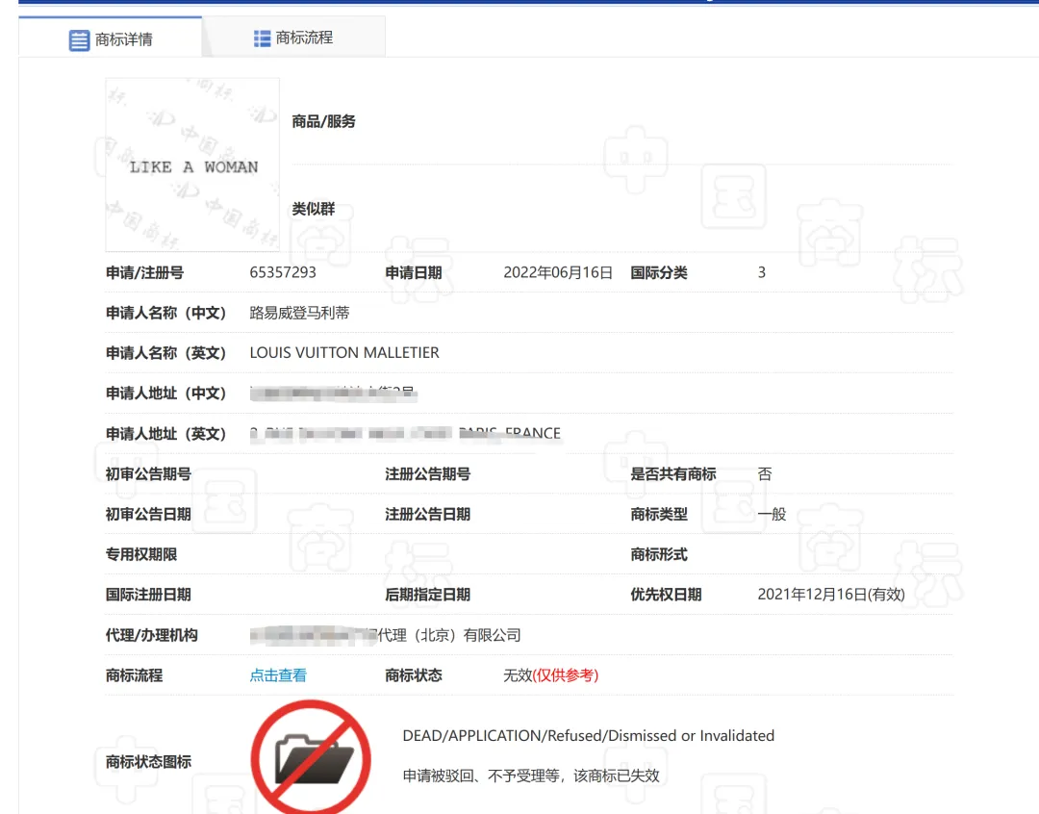
Task: Click the priority date 2021年12月16日(有效)
Action: pos(831,595)
